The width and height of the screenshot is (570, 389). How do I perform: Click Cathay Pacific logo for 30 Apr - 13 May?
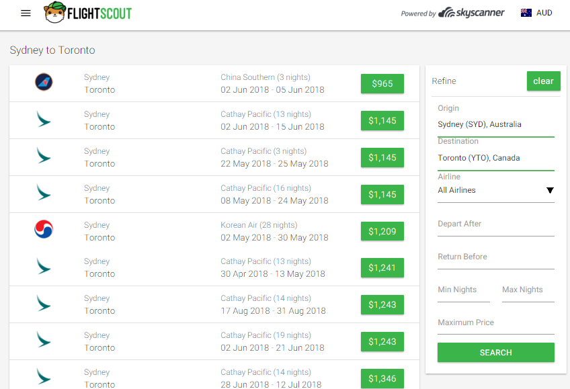tap(44, 267)
